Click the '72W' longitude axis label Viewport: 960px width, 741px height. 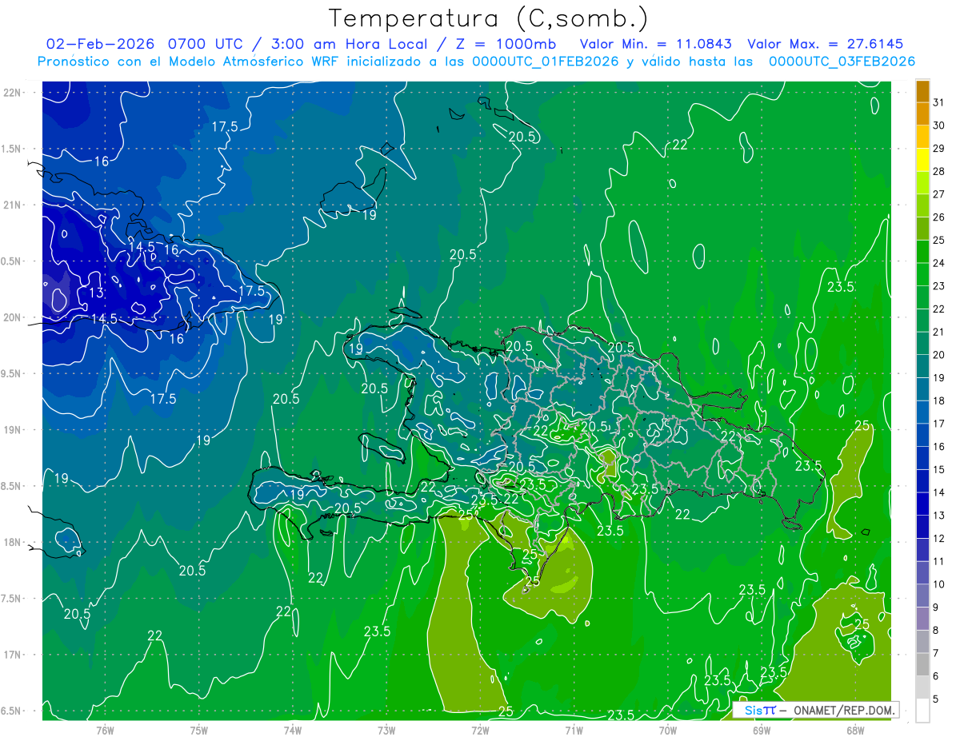(x=480, y=730)
